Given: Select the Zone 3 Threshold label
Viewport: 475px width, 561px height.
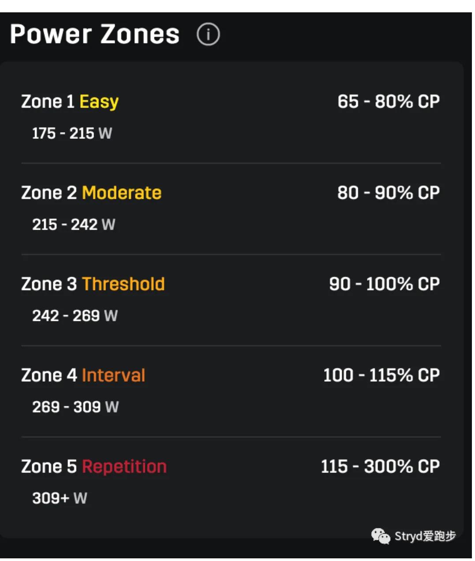Looking at the screenshot, I should [93, 284].
